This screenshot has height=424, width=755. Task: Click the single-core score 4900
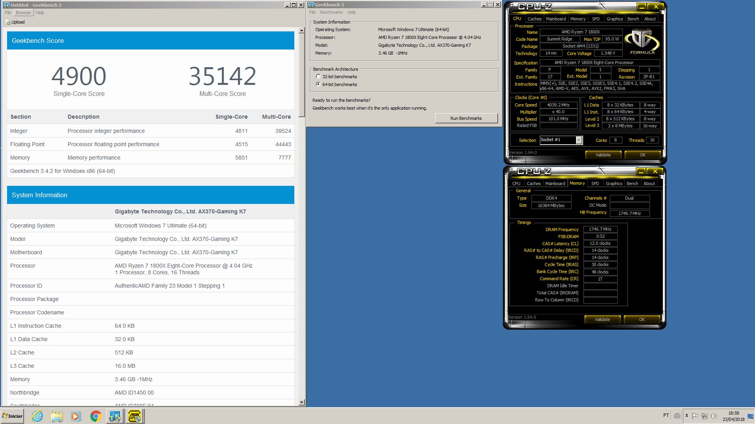(x=79, y=76)
